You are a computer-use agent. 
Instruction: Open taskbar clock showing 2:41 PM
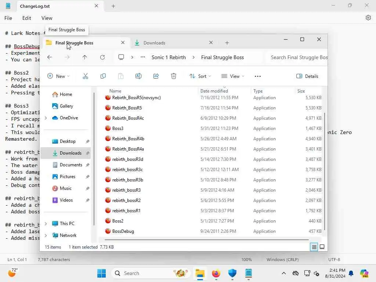(335, 273)
